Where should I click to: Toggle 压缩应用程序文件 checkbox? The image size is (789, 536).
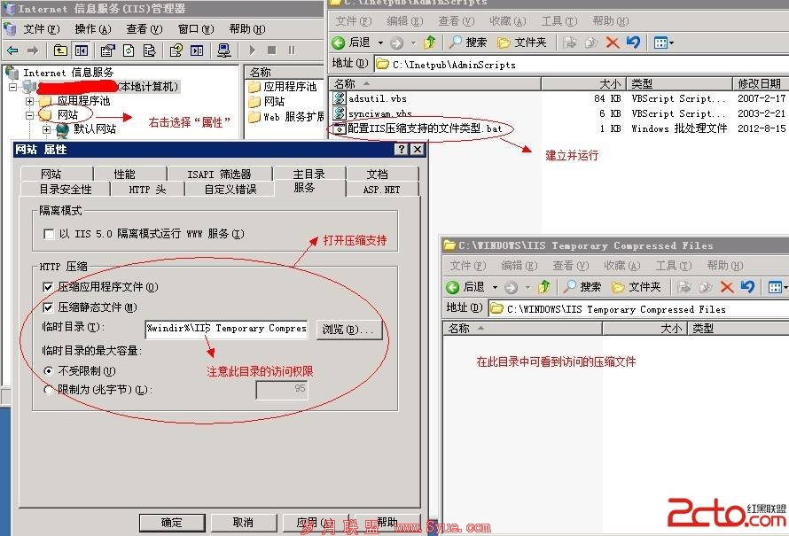pos(48,287)
